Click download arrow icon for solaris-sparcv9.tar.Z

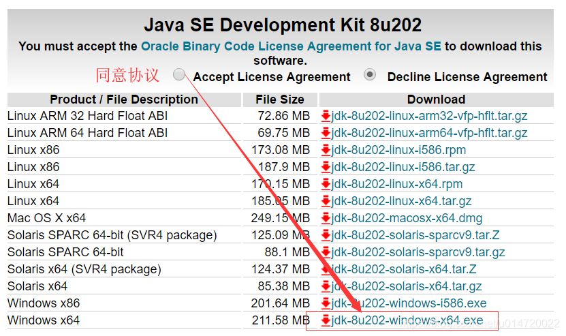326,235
